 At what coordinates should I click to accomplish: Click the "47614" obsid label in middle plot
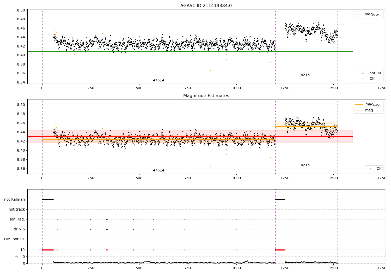[x=158, y=170]
